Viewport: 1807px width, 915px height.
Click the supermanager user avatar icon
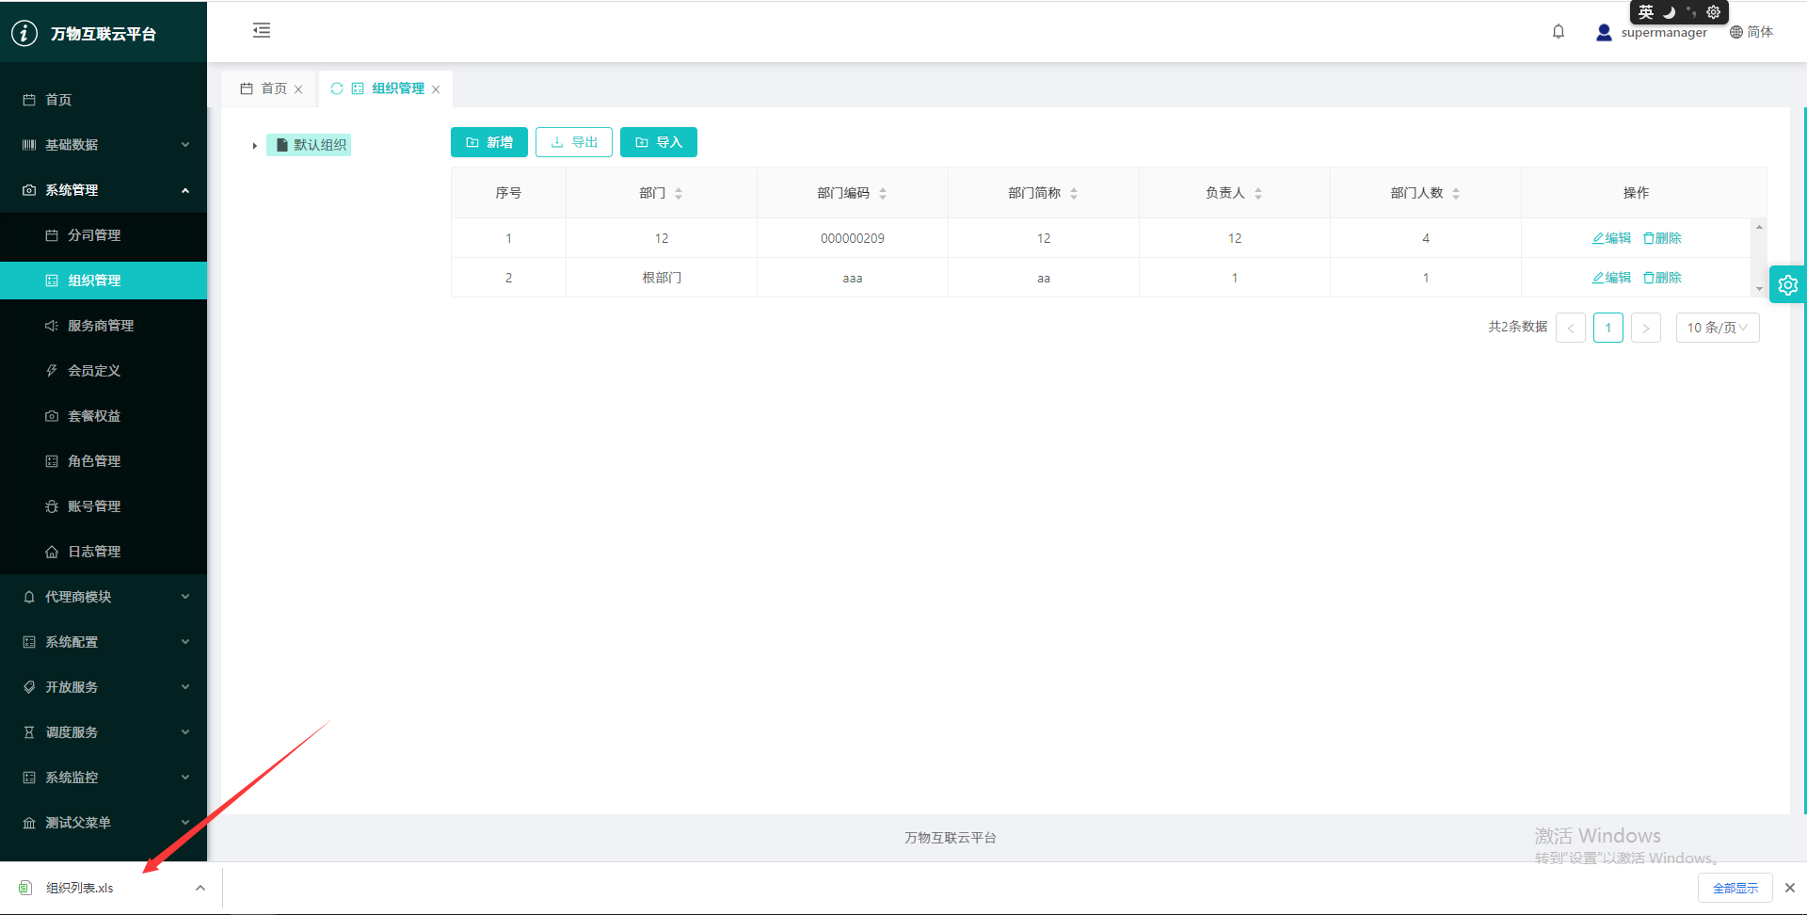(1604, 33)
